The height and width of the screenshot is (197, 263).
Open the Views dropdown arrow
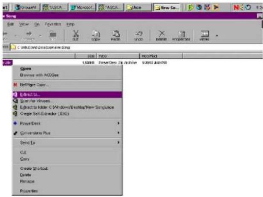click(x=217, y=35)
